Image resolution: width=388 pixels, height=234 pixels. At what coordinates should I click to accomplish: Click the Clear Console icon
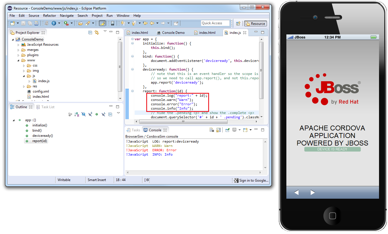tap(212, 130)
